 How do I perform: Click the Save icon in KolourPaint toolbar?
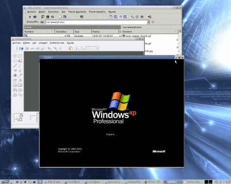26,48
